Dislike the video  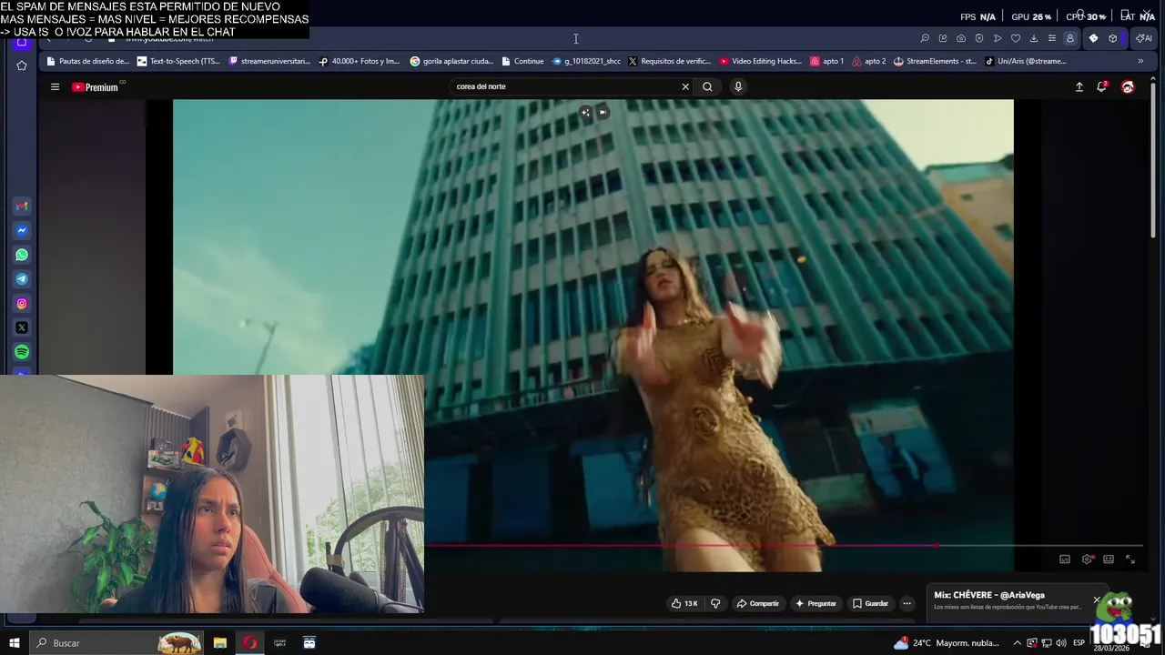(715, 603)
